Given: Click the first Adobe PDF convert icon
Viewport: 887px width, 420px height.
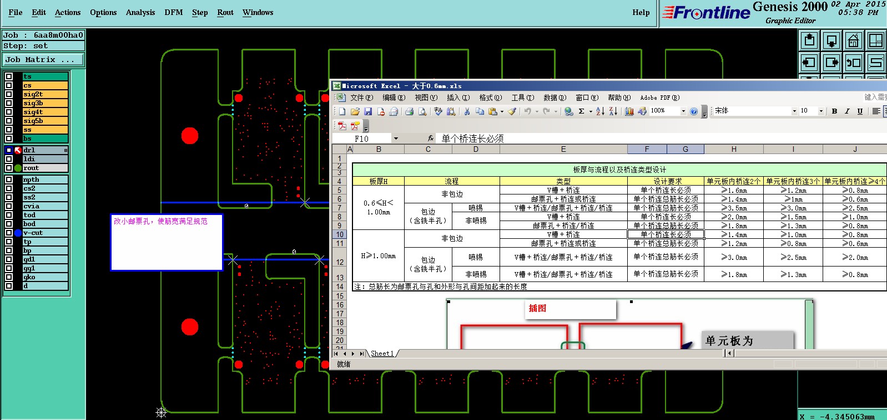Looking at the screenshot, I should tap(342, 126).
